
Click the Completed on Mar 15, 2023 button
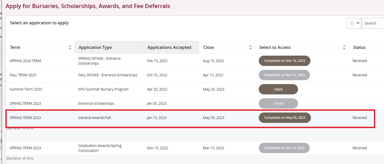tap(284, 75)
